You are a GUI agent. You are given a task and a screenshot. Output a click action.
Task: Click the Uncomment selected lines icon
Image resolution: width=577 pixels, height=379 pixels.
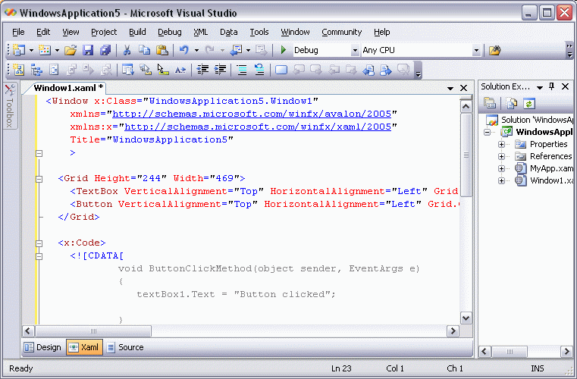(x=259, y=70)
